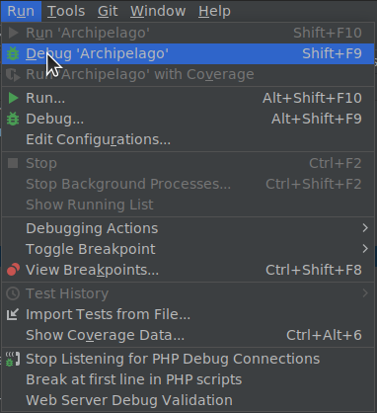Screen dimensions: 377x413
Task: Expand the Test History submenu chevron
Action: pyautogui.click(x=365, y=293)
